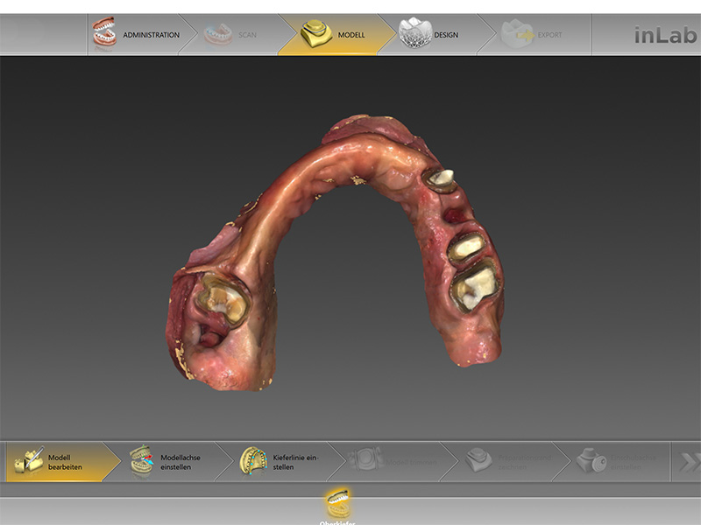
Task: Click the Kieferlinie einstellen arch icon
Action: point(252,461)
